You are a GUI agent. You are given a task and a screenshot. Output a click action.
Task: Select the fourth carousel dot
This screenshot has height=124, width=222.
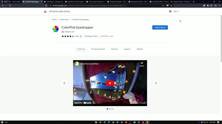point(113,109)
